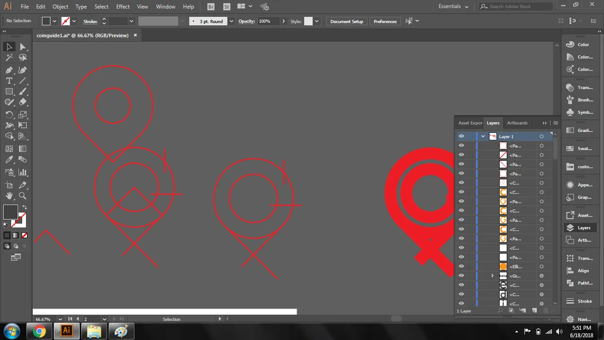This screenshot has width=604, height=340.
Task: Click the None color mode button in toolbar
Action: click(25, 235)
